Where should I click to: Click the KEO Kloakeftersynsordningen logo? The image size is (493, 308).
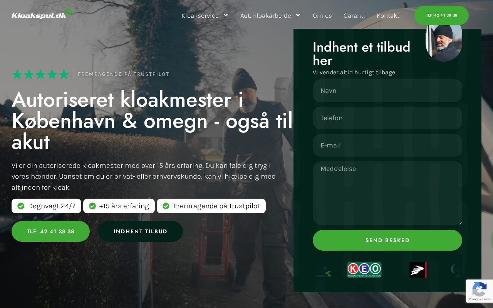tap(364, 270)
